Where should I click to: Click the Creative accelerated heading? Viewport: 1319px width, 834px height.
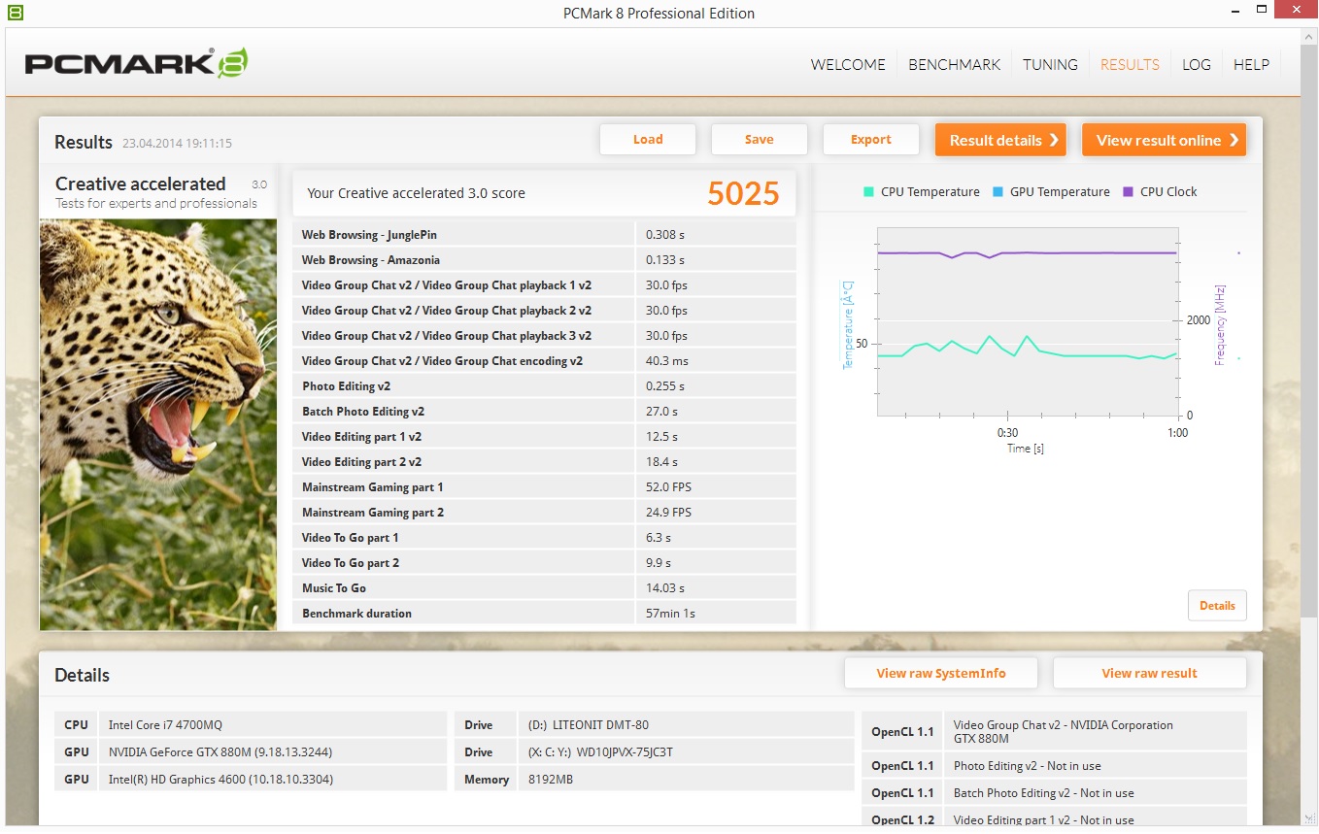140,183
